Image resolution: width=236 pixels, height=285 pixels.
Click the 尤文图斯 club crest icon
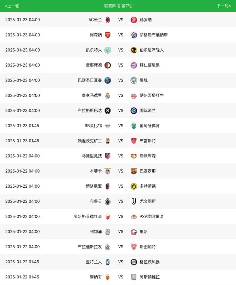(134, 201)
